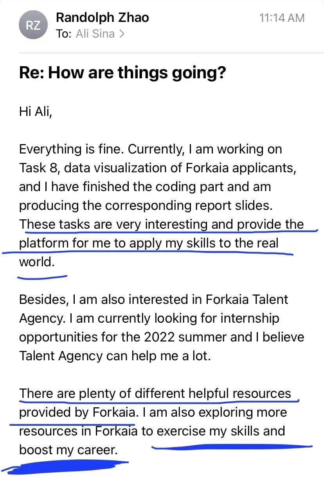
Task: Expand recipient details chevron beside Ali Sina
Action: coord(122,34)
